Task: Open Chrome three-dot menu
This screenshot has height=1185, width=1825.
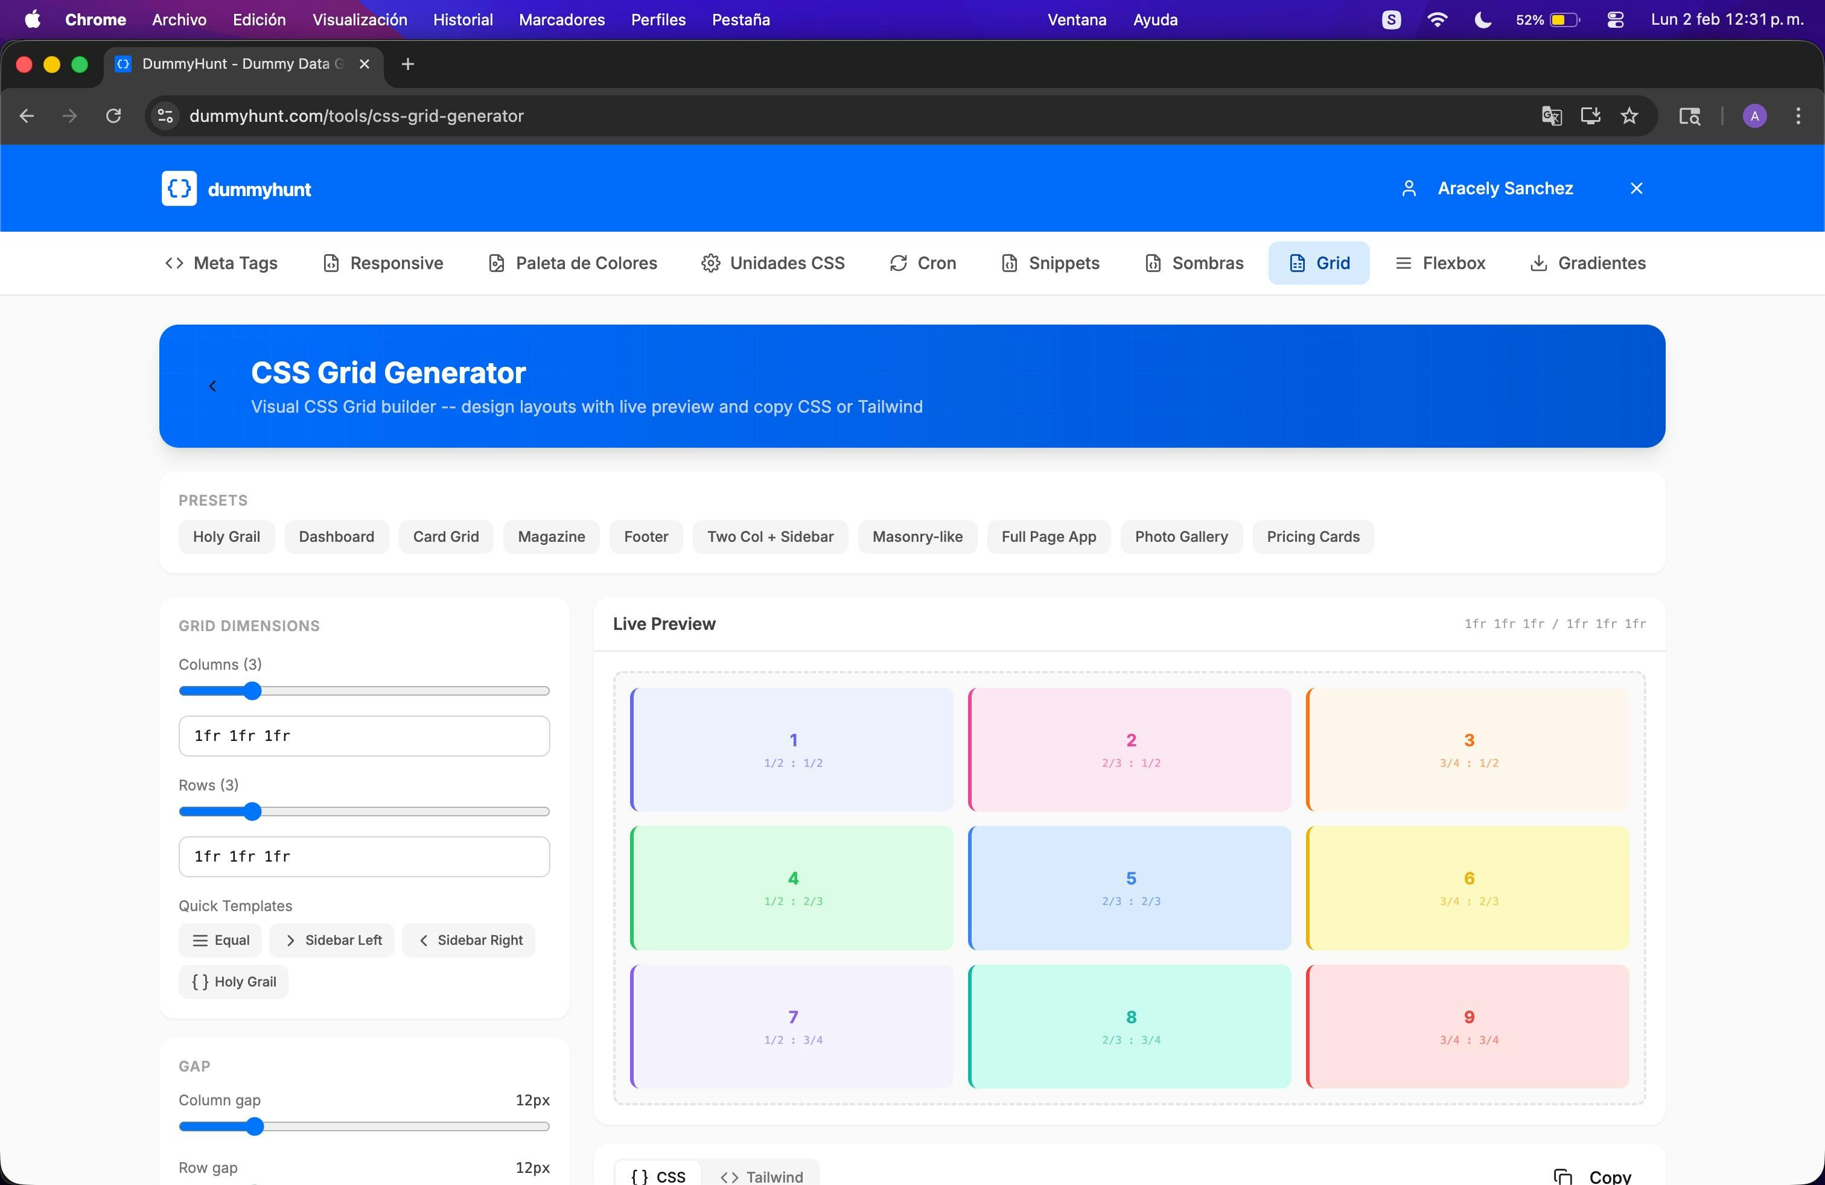Action: [x=1798, y=116]
